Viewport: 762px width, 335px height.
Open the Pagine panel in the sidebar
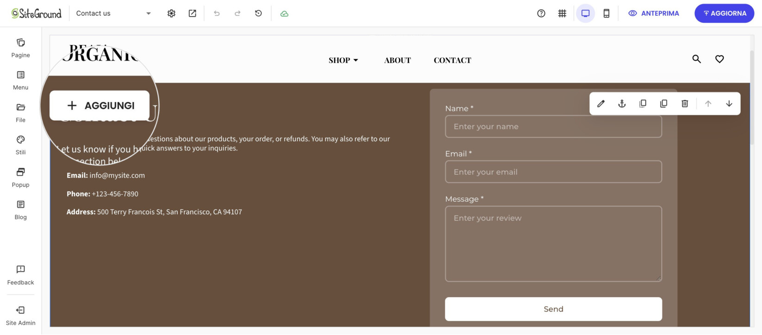click(x=20, y=48)
